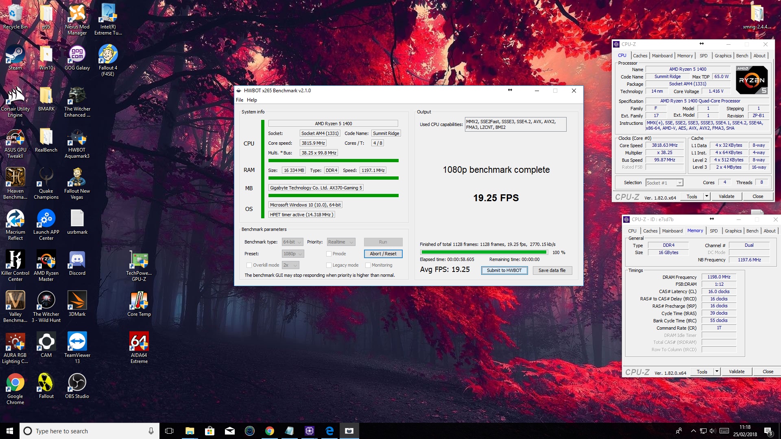Switch to SPD tab in CPU-Z Memory window
This screenshot has width=781, height=439.
713,231
